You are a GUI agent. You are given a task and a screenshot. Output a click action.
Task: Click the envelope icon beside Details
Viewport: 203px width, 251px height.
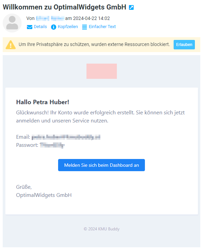30,27
